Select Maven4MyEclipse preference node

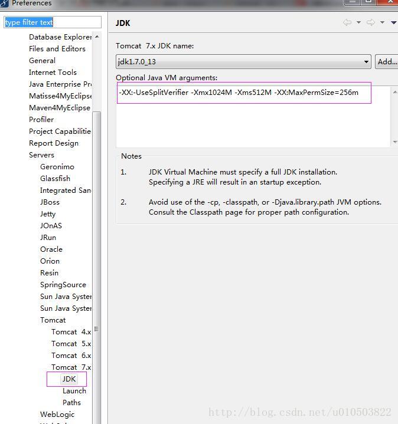(x=59, y=108)
